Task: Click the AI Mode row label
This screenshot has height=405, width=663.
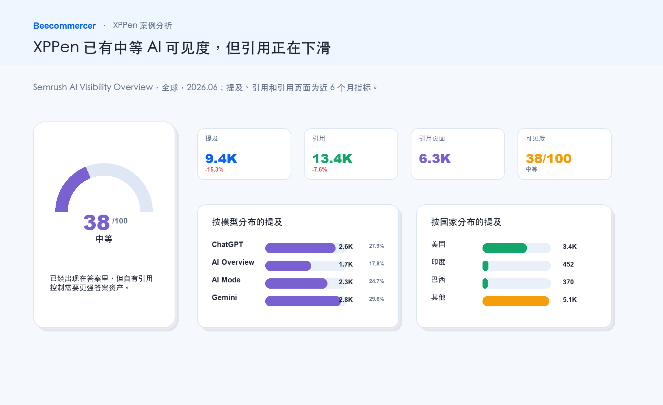Action: [x=226, y=280]
